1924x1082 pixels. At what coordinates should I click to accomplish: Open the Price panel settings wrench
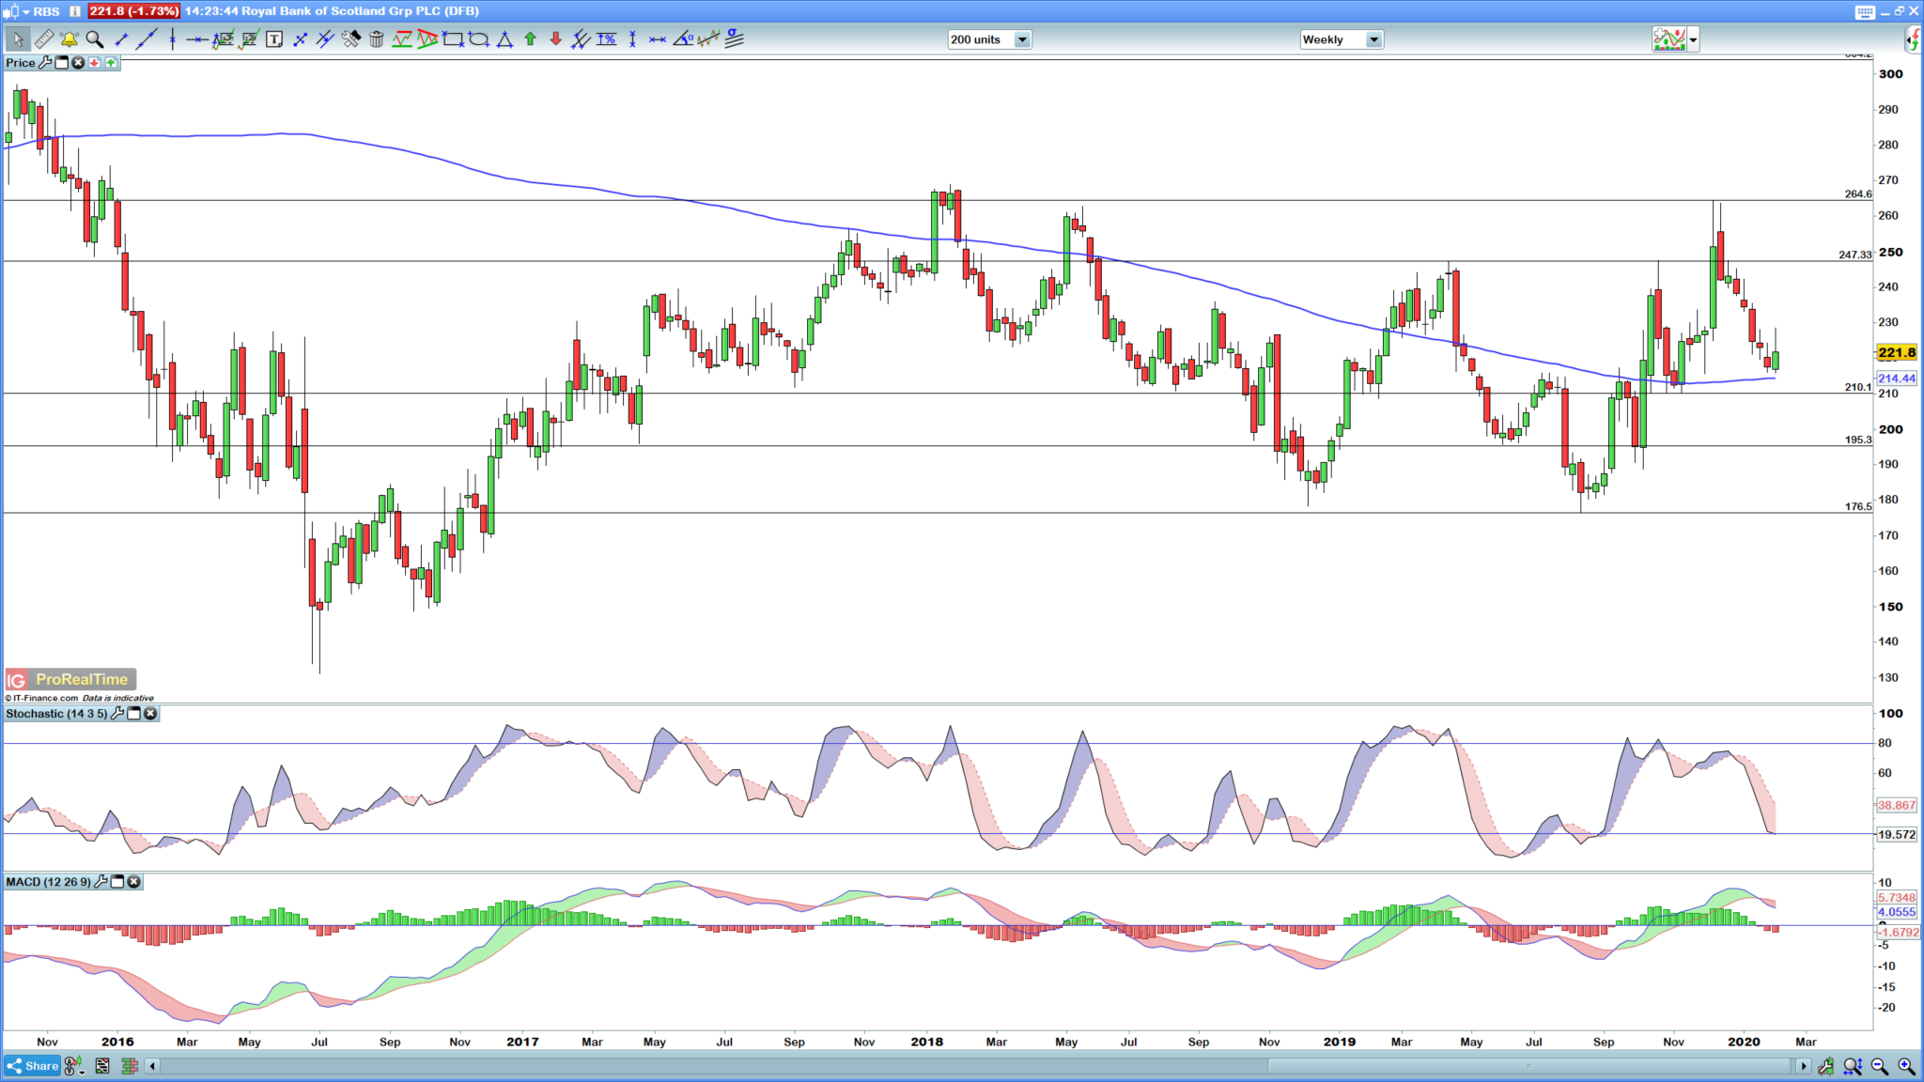click(47, 63)
